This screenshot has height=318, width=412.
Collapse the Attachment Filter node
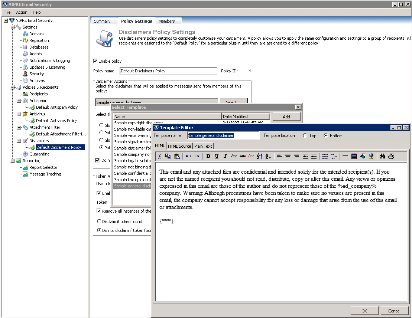pos(19,128)
